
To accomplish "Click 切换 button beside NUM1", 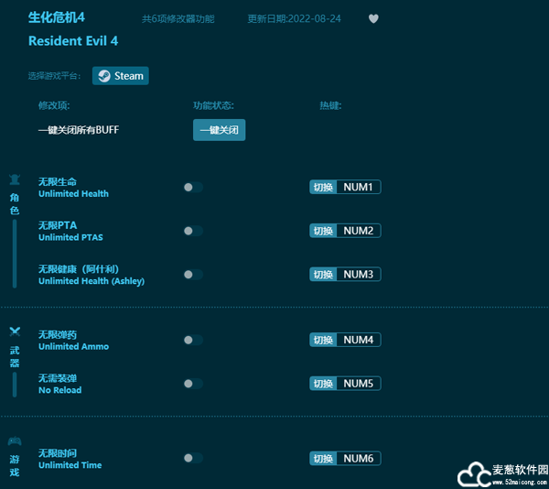I will 323,187.
